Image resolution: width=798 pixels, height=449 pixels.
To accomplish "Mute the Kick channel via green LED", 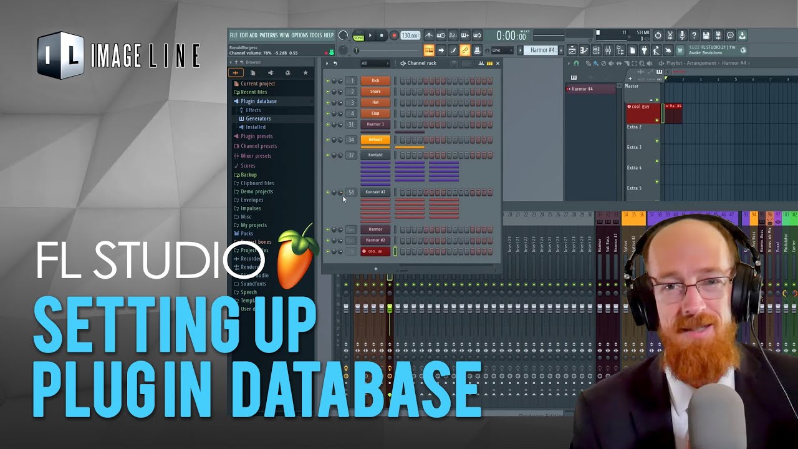I will (x=327, y=80).
